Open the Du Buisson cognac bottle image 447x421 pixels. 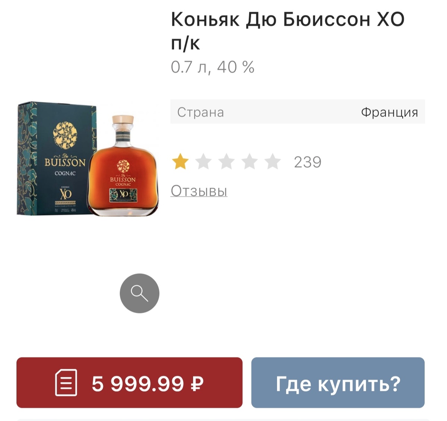tap(123, 166)
